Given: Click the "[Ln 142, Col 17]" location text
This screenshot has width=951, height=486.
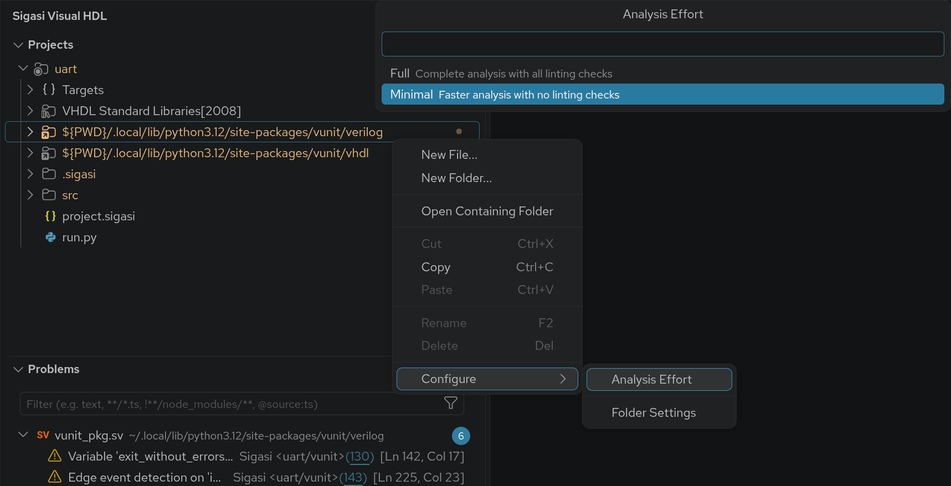Looking at the screenshot, I should click(x=423, y=457).
